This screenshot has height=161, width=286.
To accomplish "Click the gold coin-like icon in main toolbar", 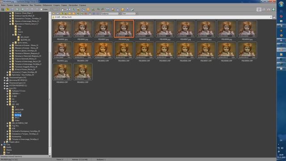I will coord(122,9).
